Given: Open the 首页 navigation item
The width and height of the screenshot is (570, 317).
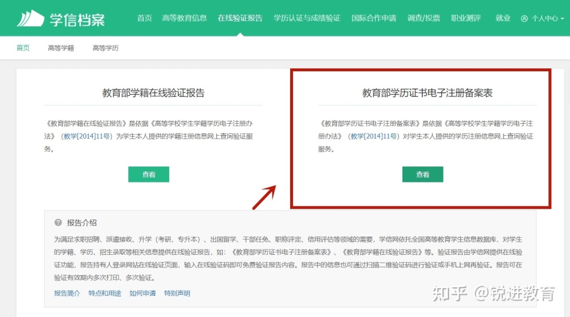Looking at the screenshot, I should (144, 18).
